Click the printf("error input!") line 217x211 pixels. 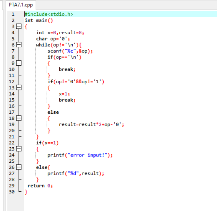80,155
